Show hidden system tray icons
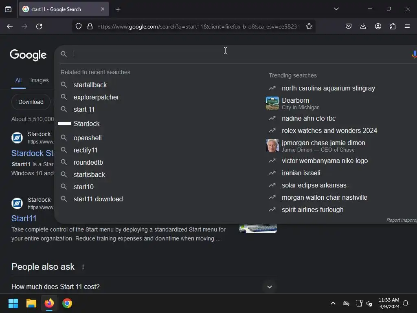The image size is (417, 313). tap(333, 303)
